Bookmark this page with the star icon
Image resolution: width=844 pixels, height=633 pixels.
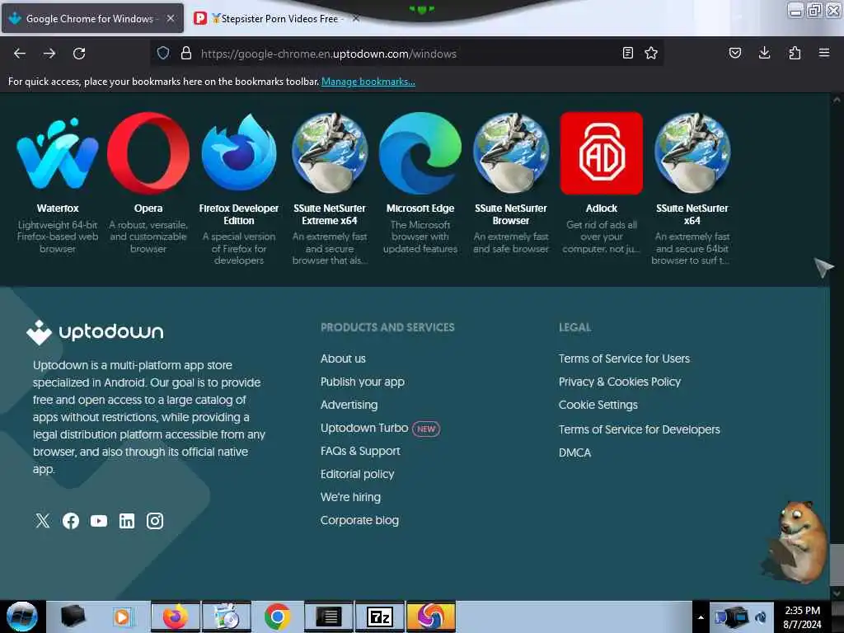click(x=651, y=53)
